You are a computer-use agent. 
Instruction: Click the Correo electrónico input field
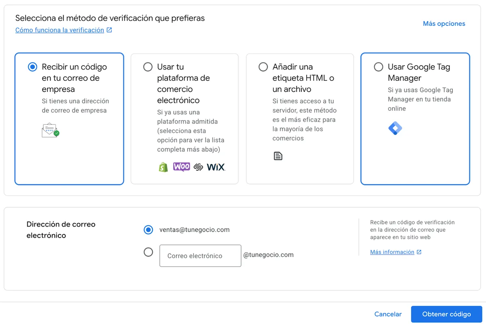coord(200,256)
